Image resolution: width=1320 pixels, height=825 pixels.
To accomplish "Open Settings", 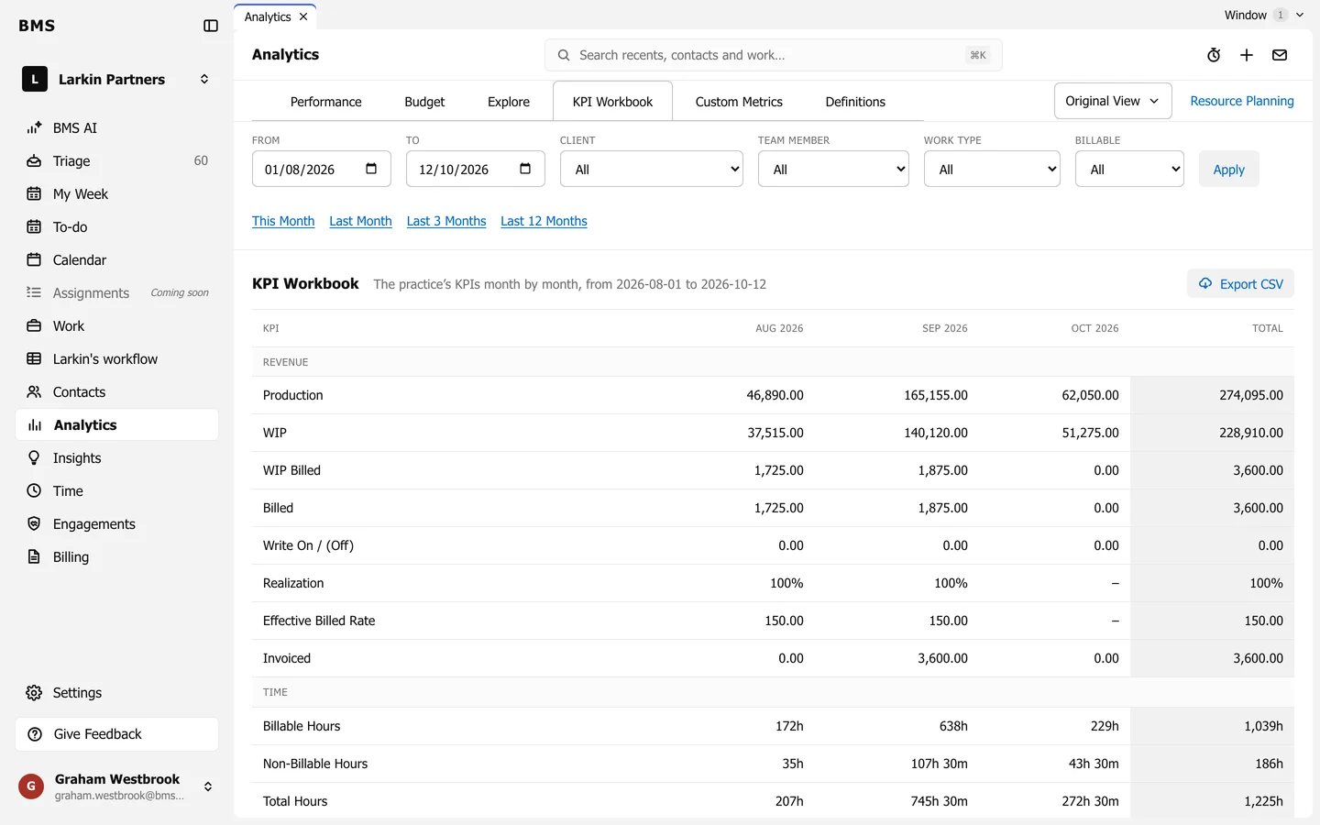I will [117, 693].
